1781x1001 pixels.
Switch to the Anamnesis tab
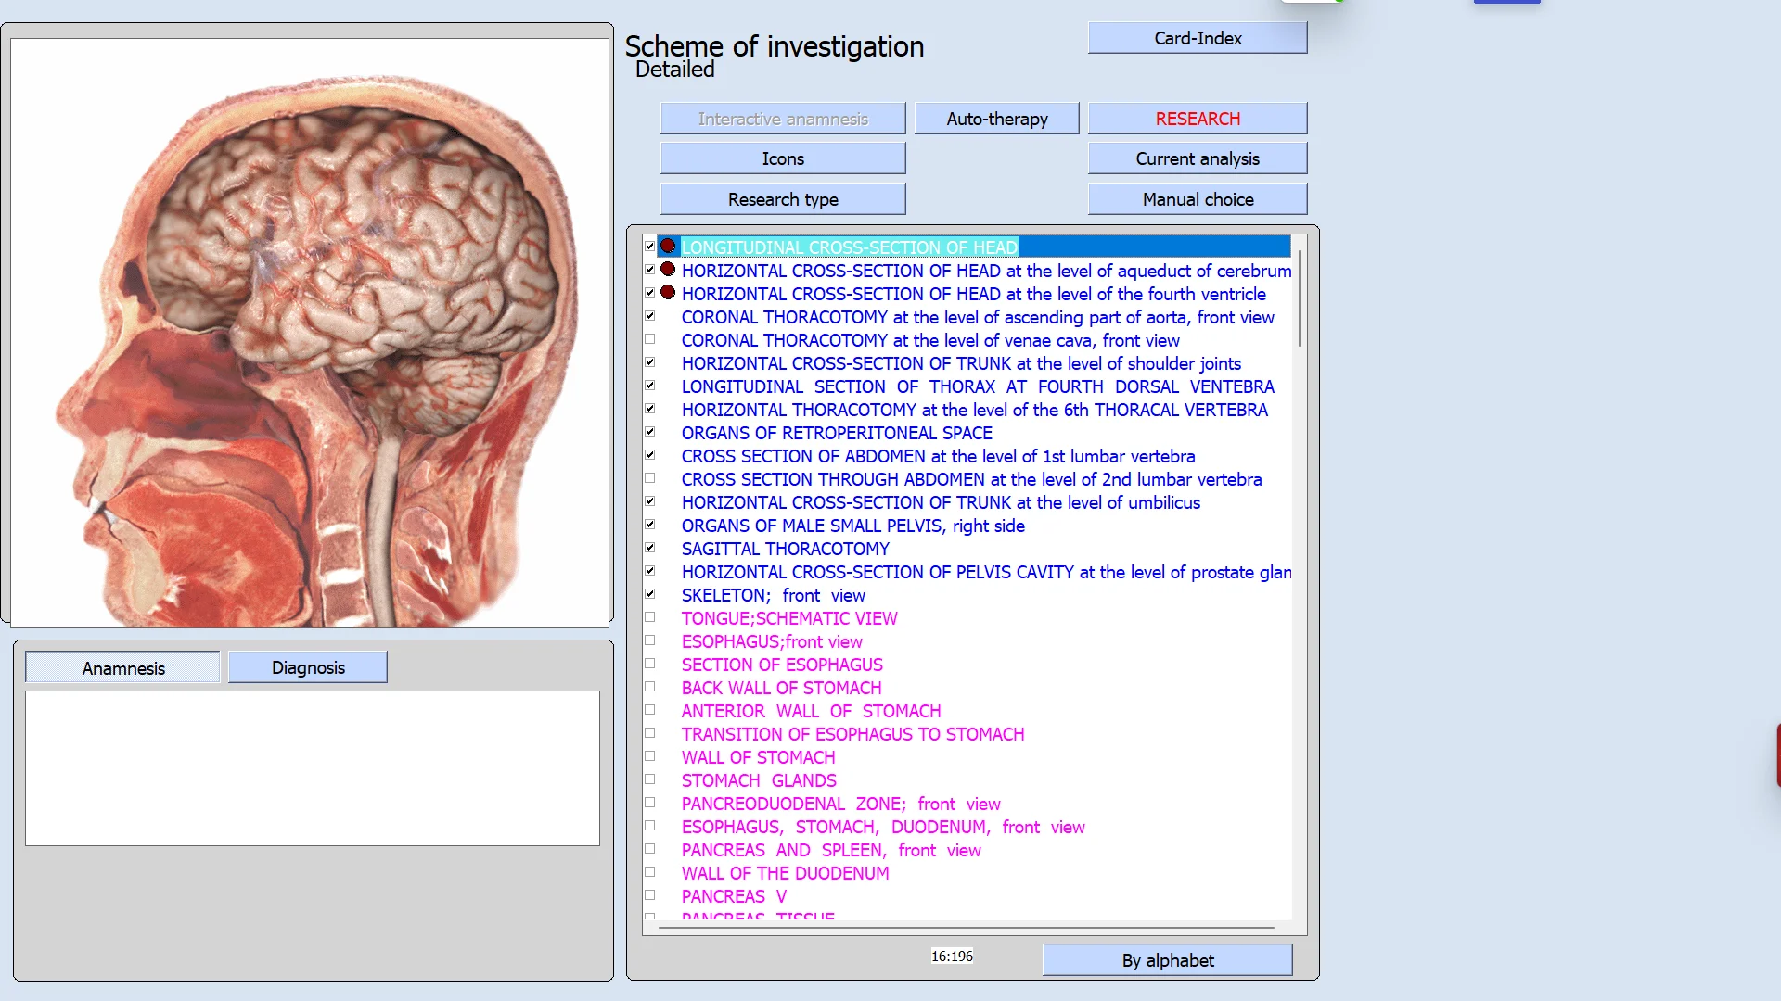[x=122, y=667]
